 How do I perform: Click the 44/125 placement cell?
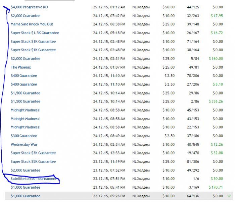point(193,7)
